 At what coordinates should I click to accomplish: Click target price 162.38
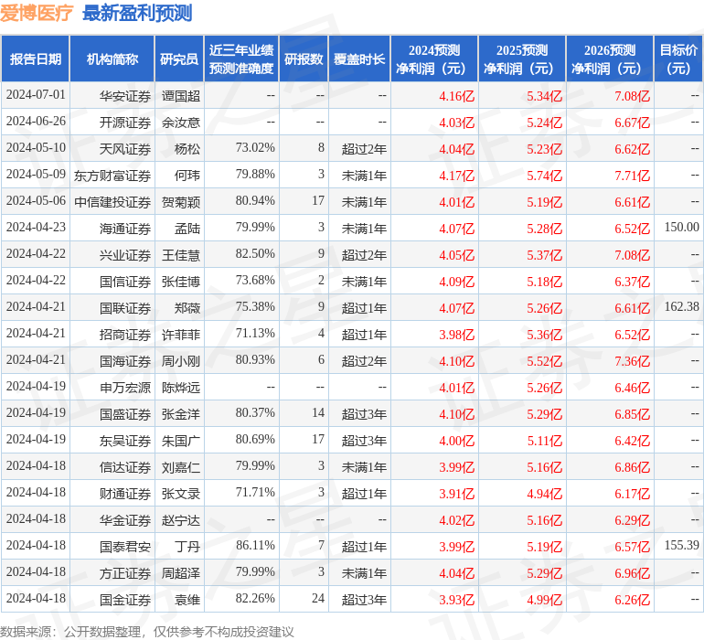pos(681,307)
